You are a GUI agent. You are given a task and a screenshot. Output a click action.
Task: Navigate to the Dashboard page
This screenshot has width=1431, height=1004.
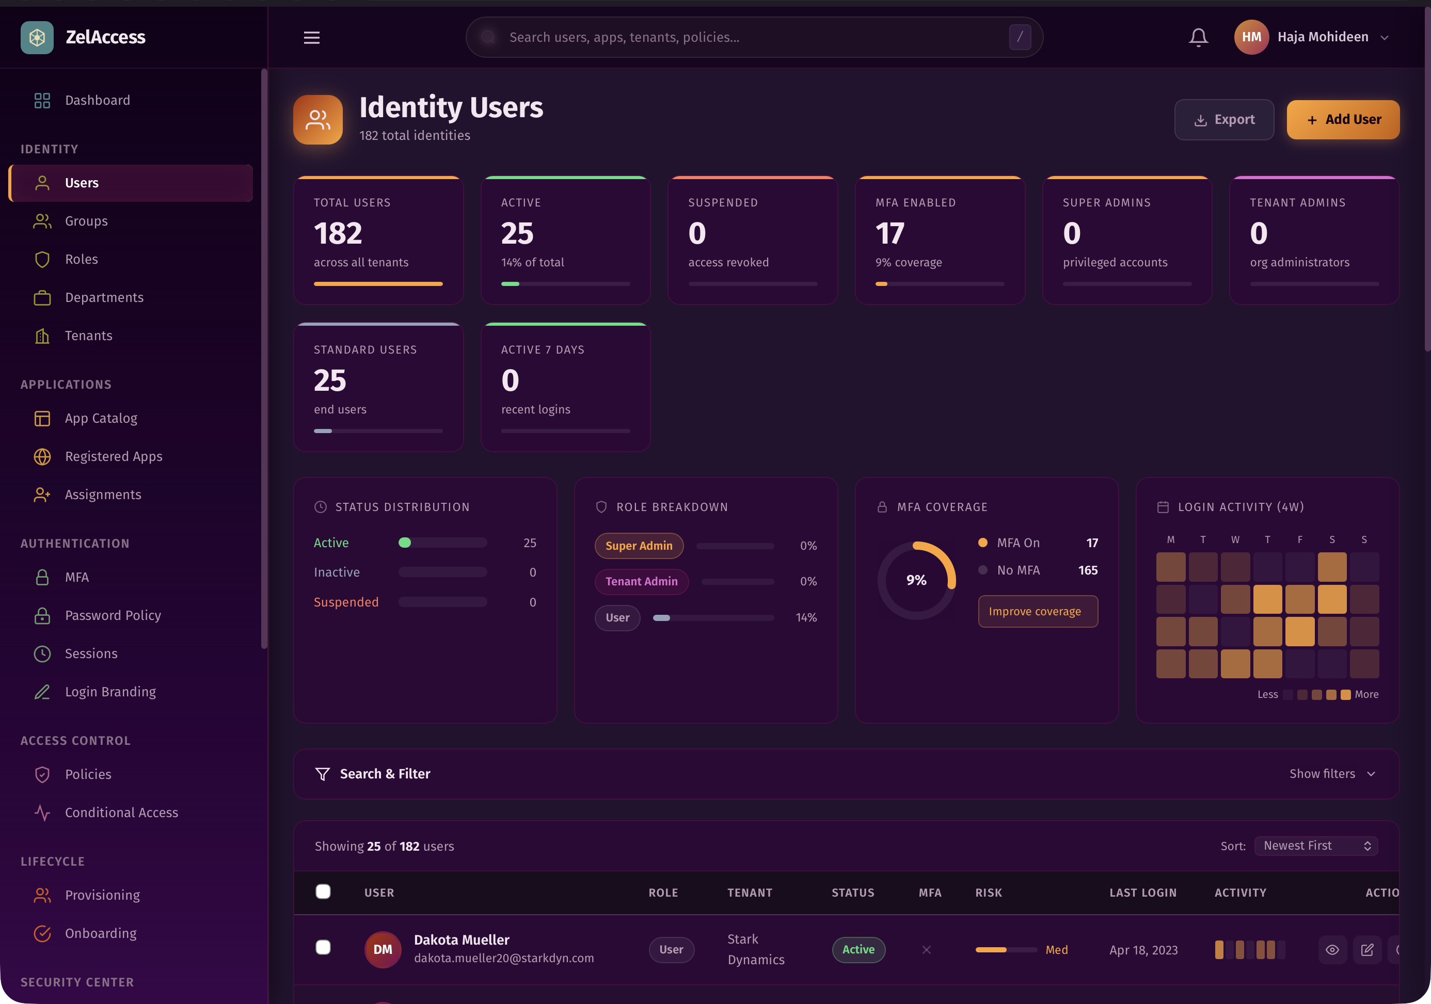coord(97,100)
